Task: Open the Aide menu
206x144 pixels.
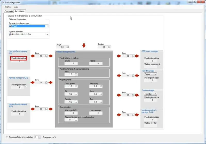Action: pyautogui.click(x=16, y=7)
